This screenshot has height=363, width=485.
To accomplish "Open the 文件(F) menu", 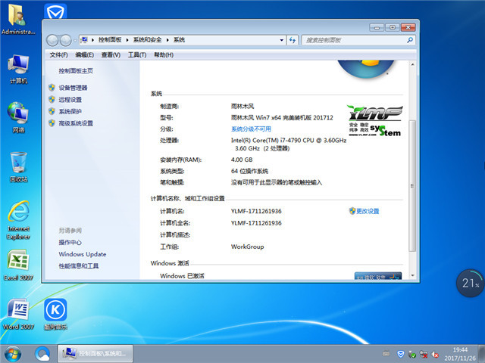I will point(58,55).
